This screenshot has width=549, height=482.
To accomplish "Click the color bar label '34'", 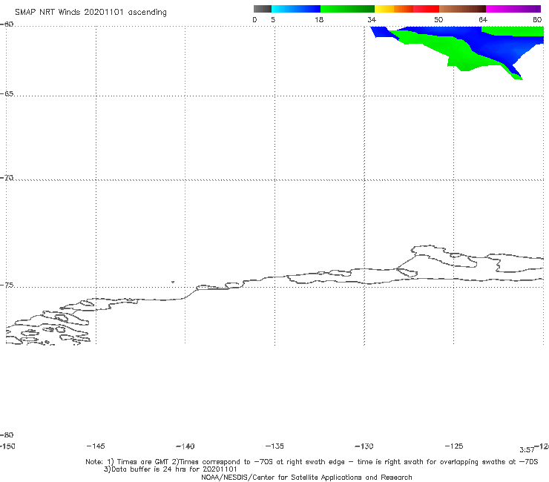I will [372, 20].
